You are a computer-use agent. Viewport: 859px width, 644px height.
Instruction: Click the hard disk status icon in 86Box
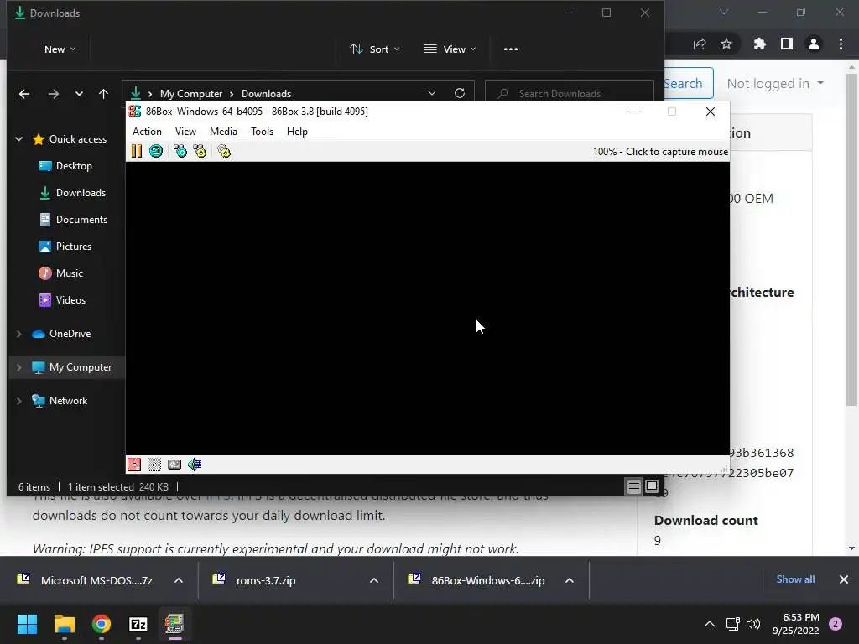tap(174, 465)
